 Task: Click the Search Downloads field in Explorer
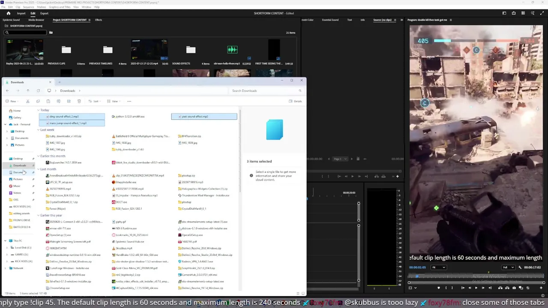click(x=265, y=91)
